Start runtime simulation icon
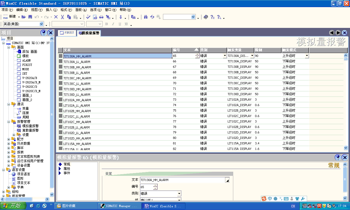The image size is (350, 210). [x=95, y=17]
